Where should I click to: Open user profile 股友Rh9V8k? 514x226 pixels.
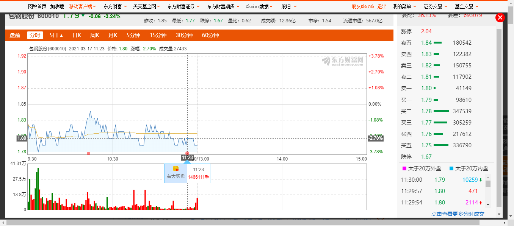coord(363,6)
